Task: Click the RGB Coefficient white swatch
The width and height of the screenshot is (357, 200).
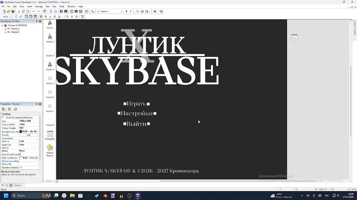Action: [21, 158]
